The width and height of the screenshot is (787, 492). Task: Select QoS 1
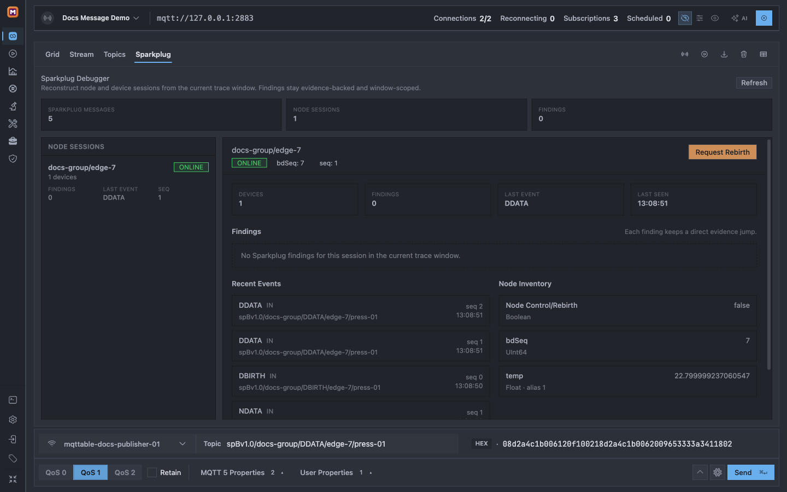tap(91, 472)
